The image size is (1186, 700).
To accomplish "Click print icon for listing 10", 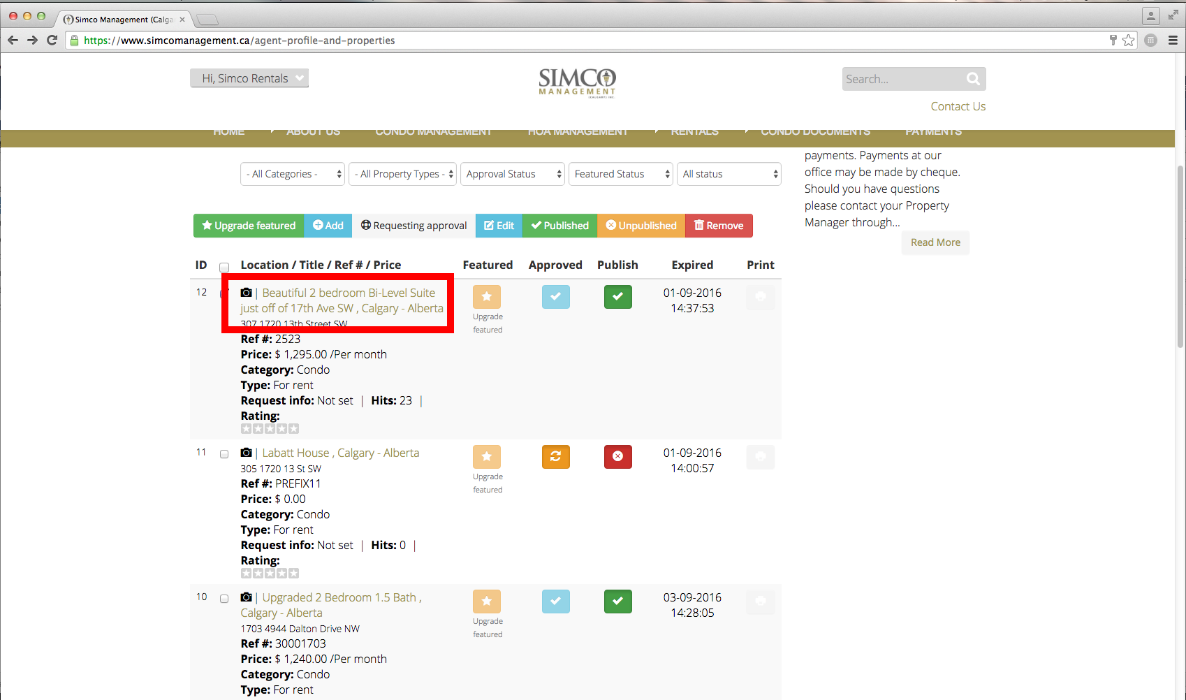I will 761,601.
